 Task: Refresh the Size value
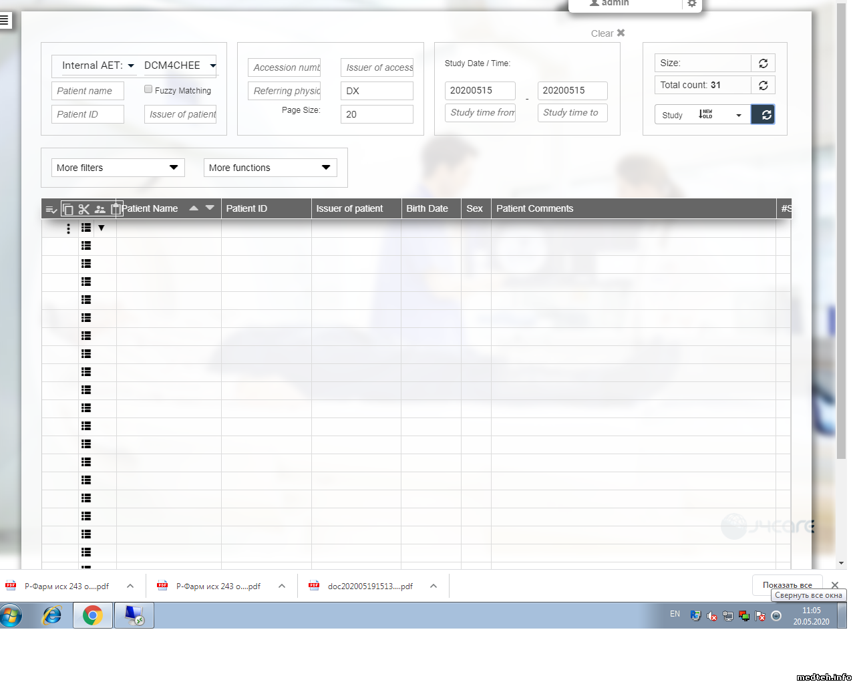click(763, 63)
